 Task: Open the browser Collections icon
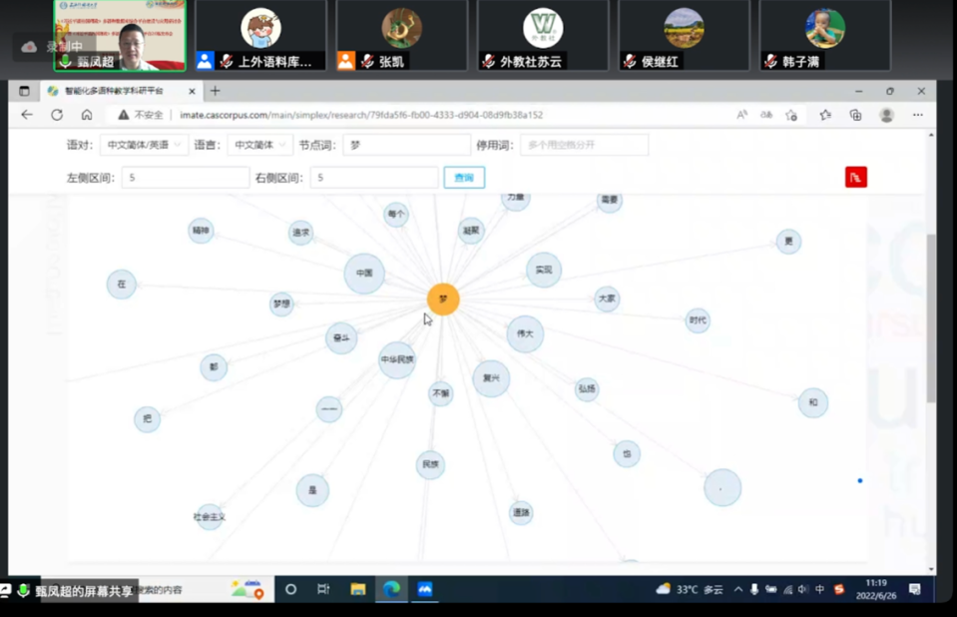click(x=856, y=116)
